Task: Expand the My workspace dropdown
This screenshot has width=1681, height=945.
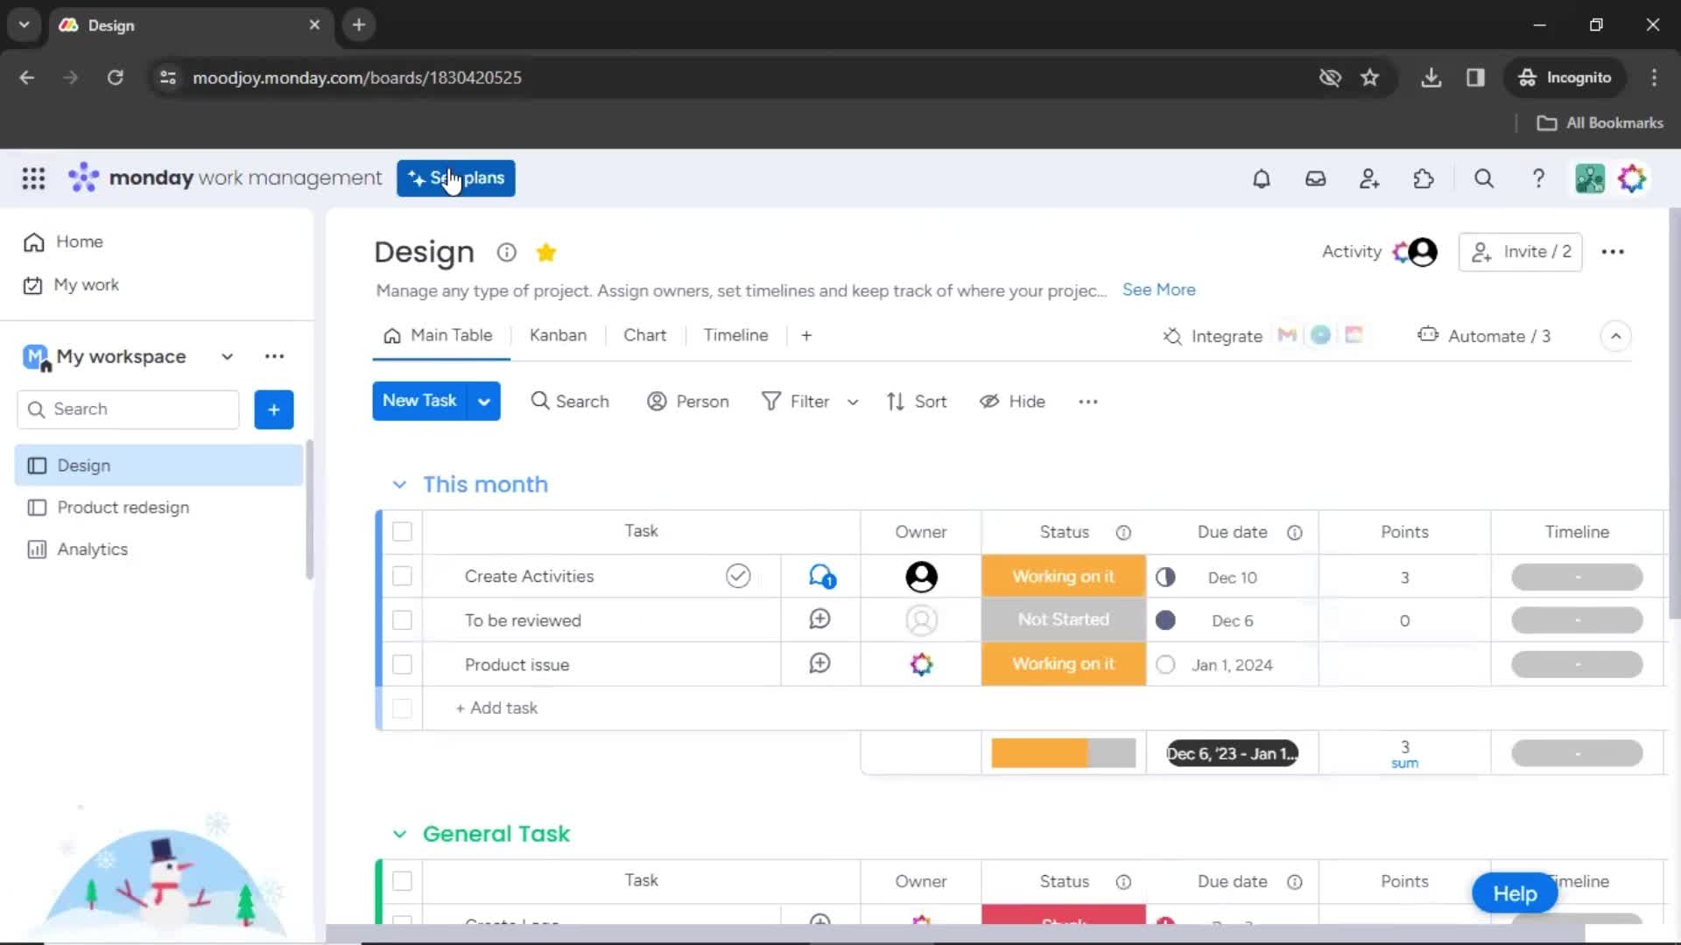Action: pos(227,357)
